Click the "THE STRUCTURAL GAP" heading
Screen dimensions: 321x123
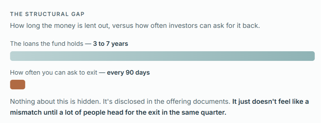coord(47,14)
